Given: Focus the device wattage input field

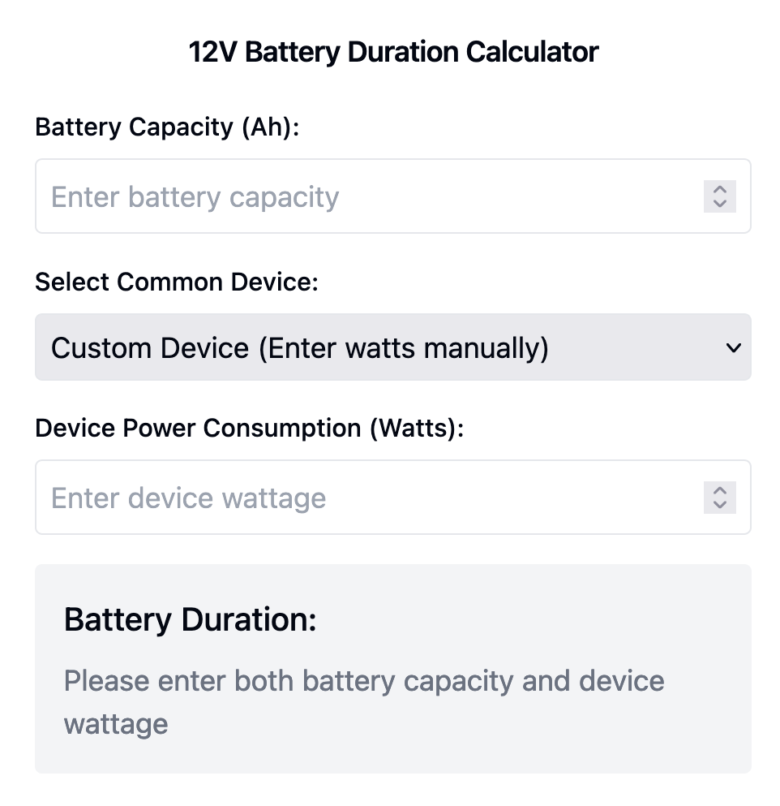Looking at the screenshot, I should click(365, 498).
